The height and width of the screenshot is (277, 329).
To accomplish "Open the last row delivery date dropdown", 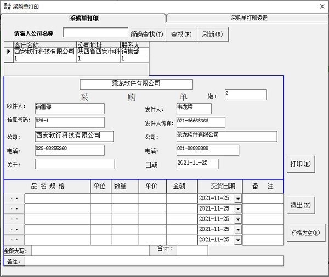I will [x=237, y=240].
